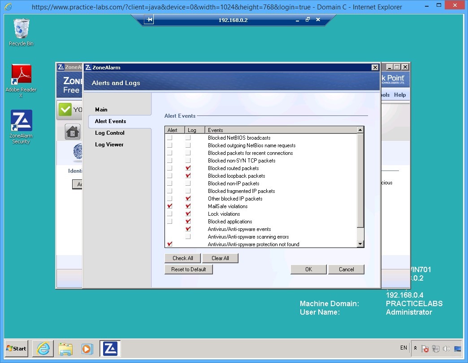Screen dimensions: 468x363
Task: Enable Alert checkbox for Blocked NetBIOS broadcasts
Action: [x=169, y=137]
